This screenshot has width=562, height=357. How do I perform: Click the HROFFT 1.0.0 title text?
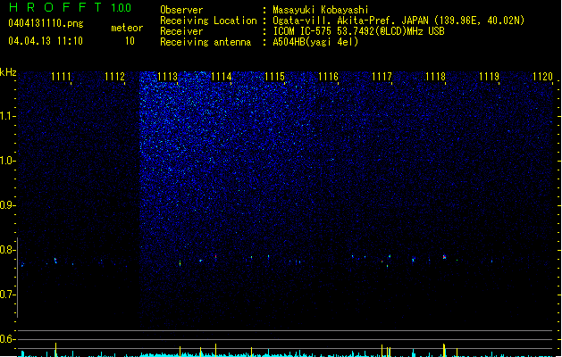click(x=71, y=7)
